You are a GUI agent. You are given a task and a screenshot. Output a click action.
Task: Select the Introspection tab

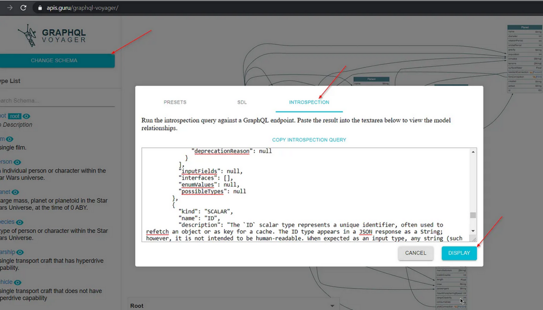click(x=309, y=102)
